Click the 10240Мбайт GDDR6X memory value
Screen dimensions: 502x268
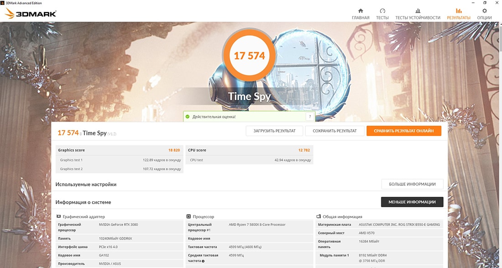point(116,238)
